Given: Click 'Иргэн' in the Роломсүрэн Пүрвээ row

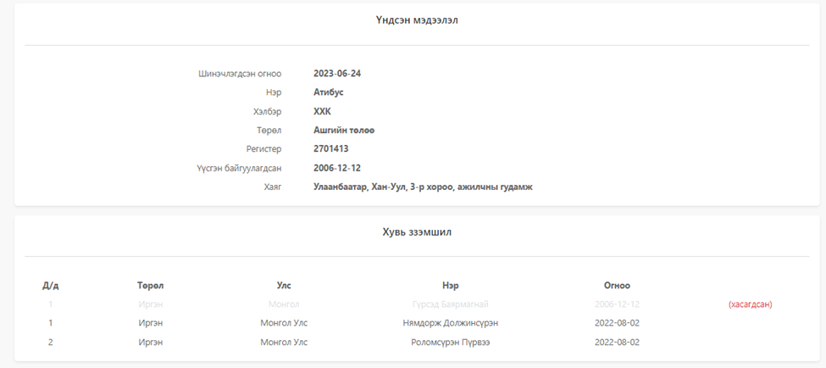Looking at the screenshot, I should coord(151,343).
